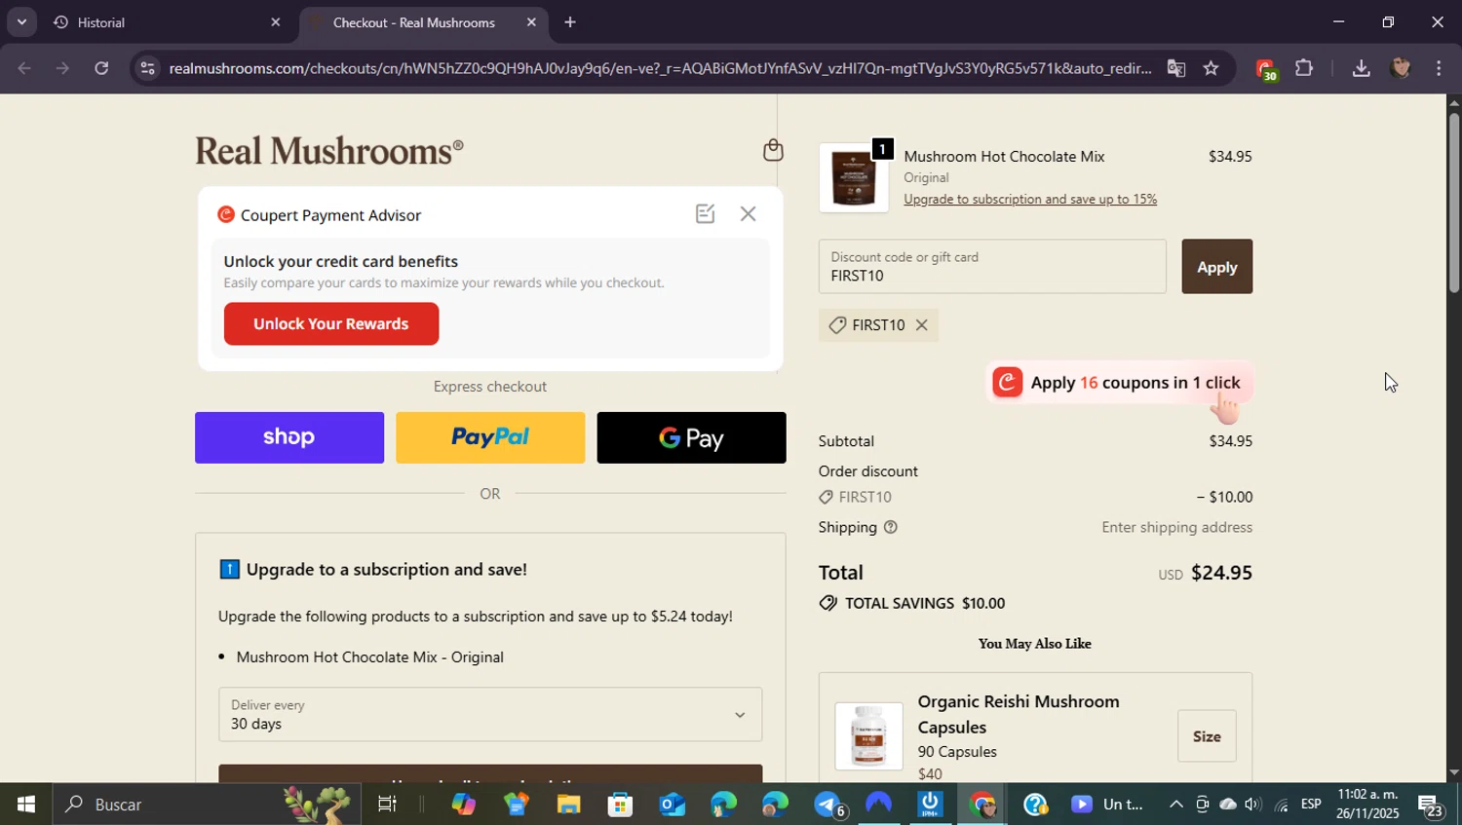The width and height of the screenshot is (1462, 825).
Task: Choose PayPal express checkout
Action: (490, 438)
